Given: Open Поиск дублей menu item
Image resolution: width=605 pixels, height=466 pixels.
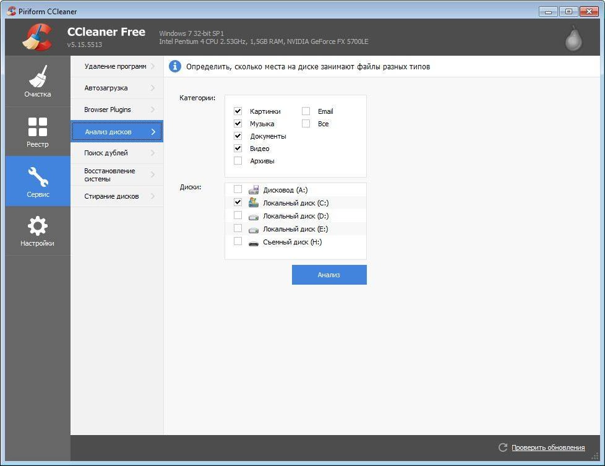Looking at the screenshot, I should 117,153.
